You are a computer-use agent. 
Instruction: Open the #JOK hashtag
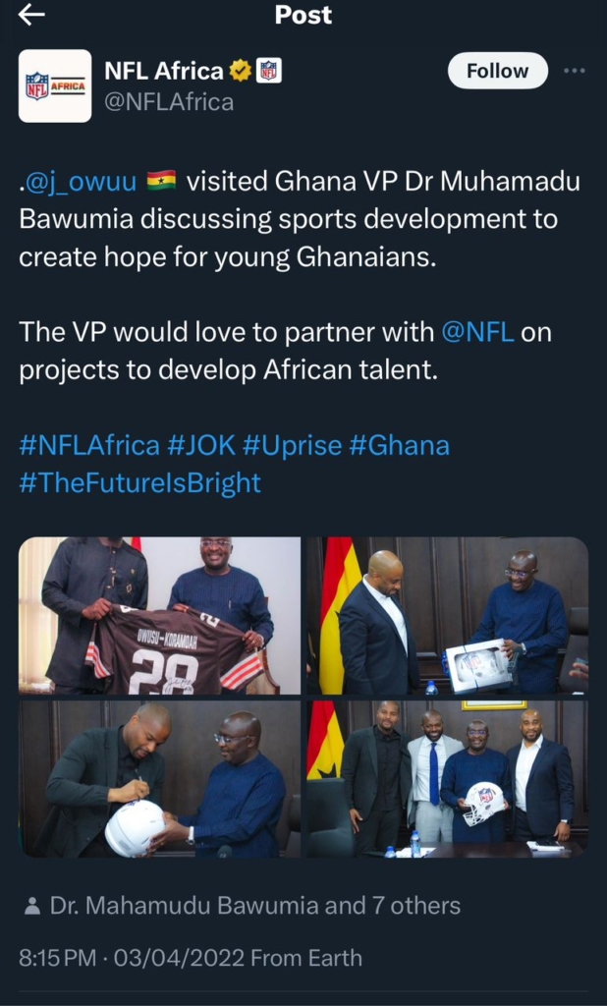tap(201, 445)
